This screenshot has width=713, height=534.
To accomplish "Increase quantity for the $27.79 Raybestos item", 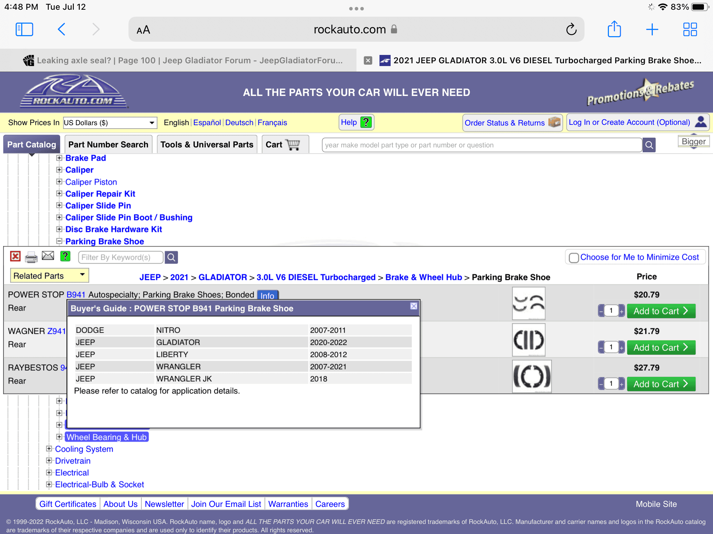I will [x=621, y=384].
